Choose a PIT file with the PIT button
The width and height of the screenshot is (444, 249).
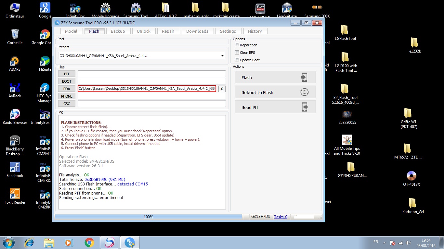click(67, 74)
